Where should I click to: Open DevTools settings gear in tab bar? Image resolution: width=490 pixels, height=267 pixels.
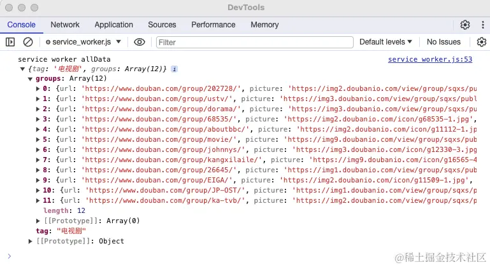(x=465, y=25)
